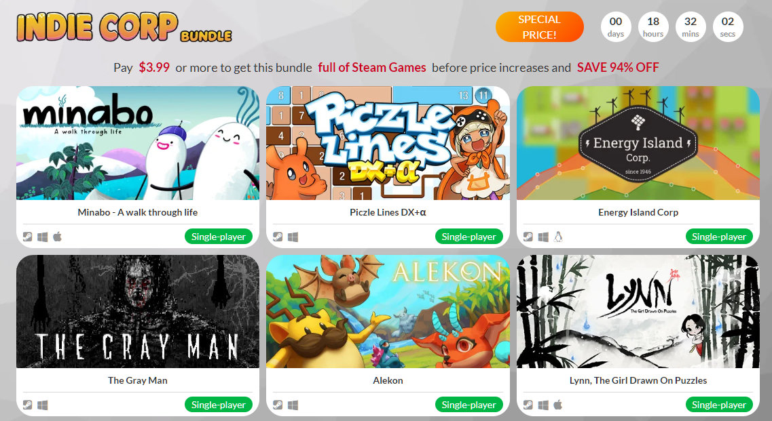Open the Lynn, The Girl Drawn On Puzzles title
The width and height of the screenshot is (772, 421).
638,381
